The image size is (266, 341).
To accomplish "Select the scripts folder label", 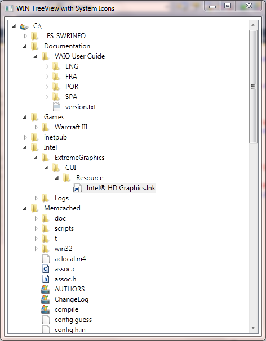I will pos(64,228).
